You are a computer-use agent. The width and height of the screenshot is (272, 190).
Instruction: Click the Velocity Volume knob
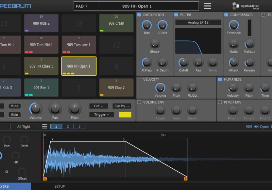pos(160,88)
